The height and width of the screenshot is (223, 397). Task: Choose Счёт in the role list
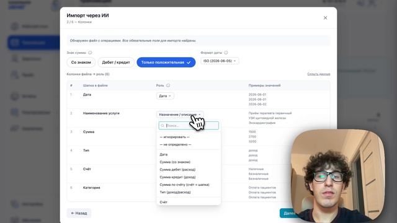[x=164, y=203]
